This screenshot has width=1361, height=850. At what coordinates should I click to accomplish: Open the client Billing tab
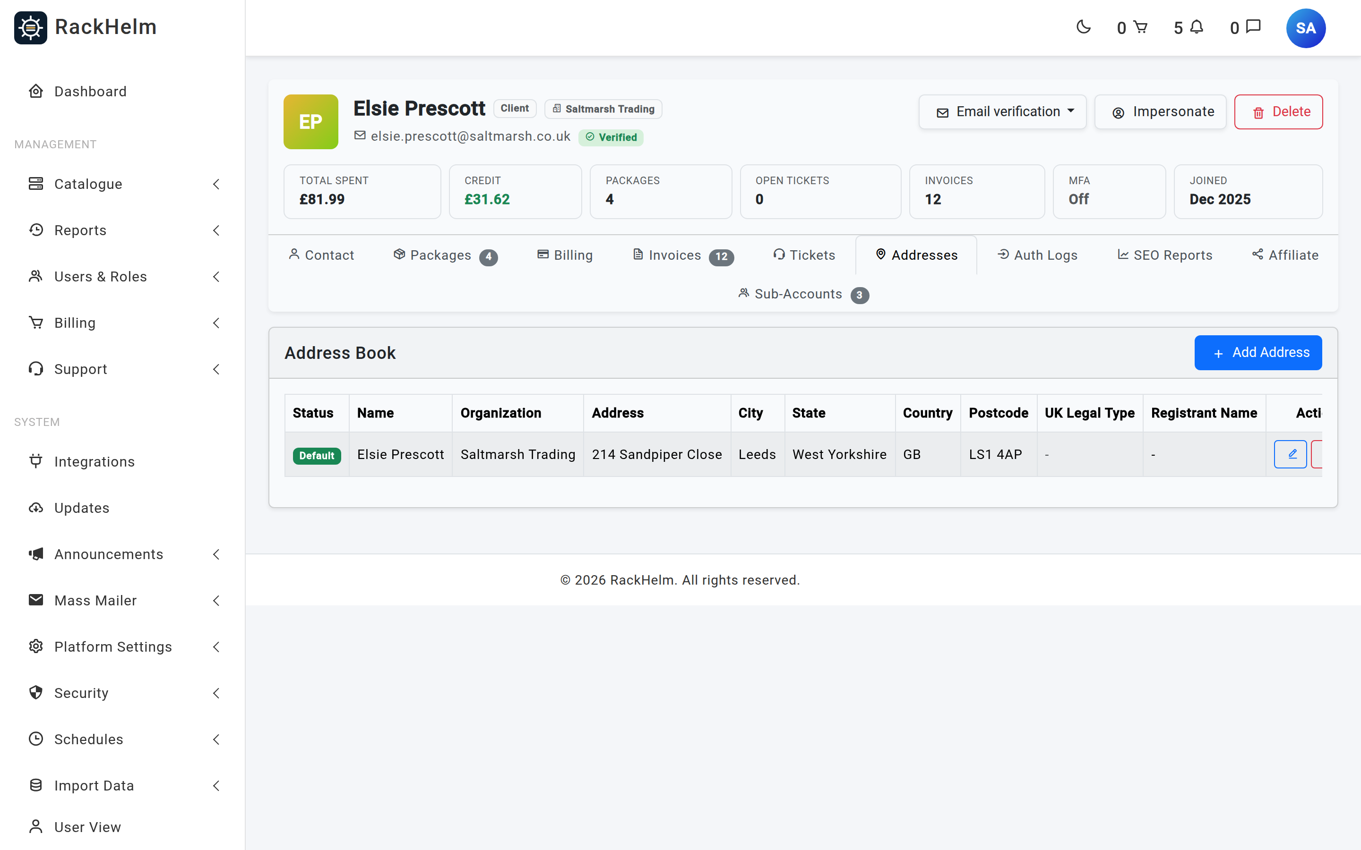pos(565,255)
